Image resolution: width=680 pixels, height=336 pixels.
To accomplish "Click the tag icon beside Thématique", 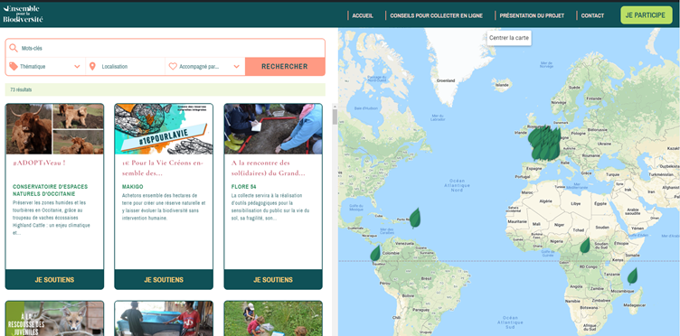I will point(14,66).
